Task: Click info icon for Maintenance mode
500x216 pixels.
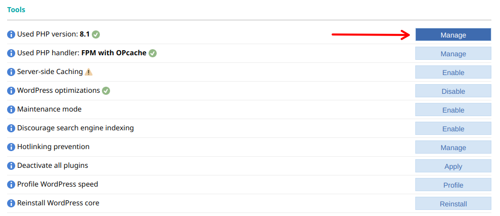Action: (11, 110)
